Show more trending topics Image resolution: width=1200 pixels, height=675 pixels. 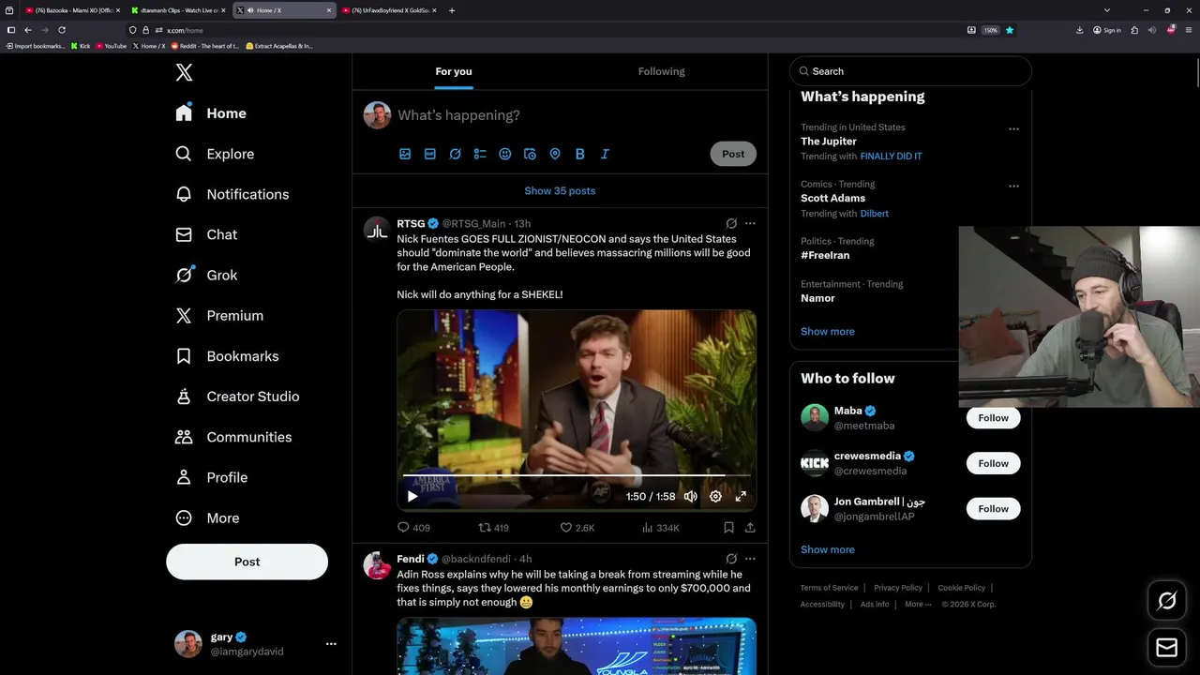(x=828, y=331)
